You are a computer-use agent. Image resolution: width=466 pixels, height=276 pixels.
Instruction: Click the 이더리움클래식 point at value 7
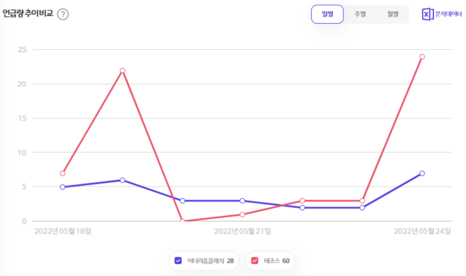click(422, 174)
